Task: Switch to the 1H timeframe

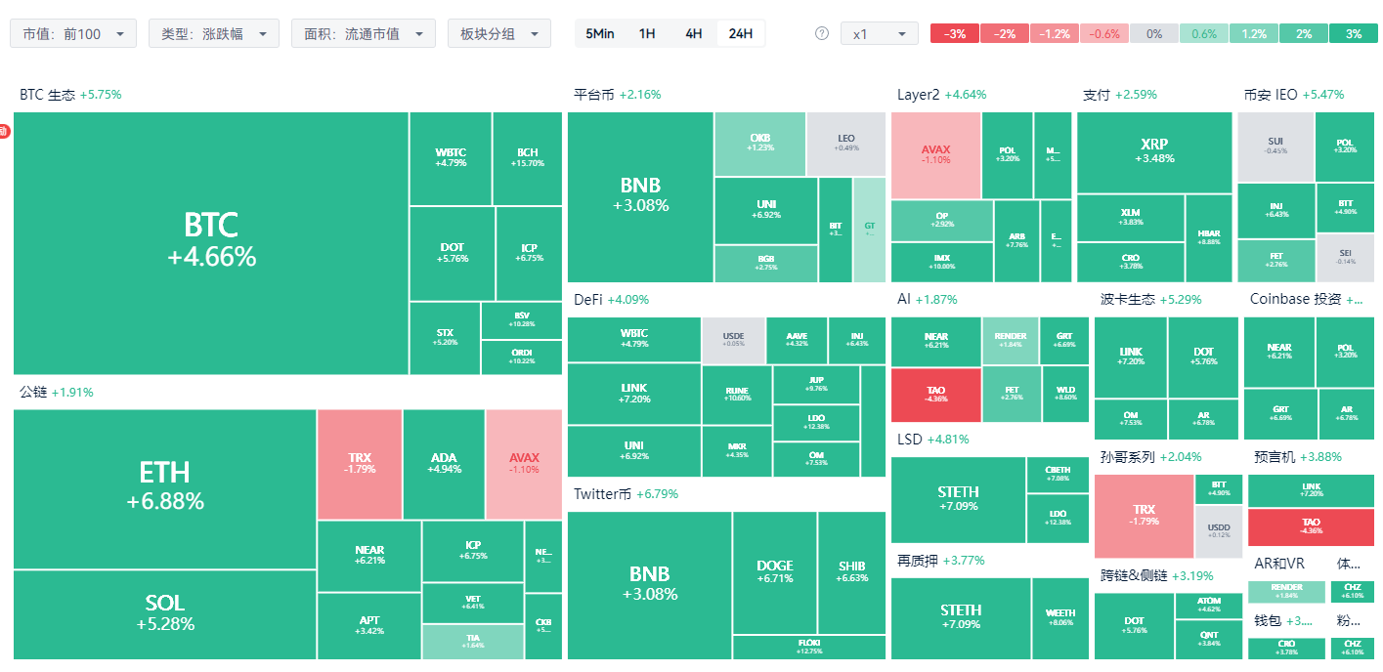Action: (x=647, y=33)
